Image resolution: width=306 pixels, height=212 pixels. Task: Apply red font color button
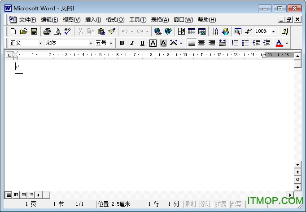pos(279,43)
